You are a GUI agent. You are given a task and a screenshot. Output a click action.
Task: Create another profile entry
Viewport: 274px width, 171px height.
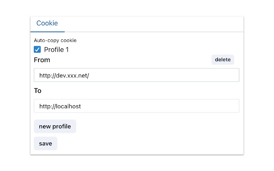(55, 127)
